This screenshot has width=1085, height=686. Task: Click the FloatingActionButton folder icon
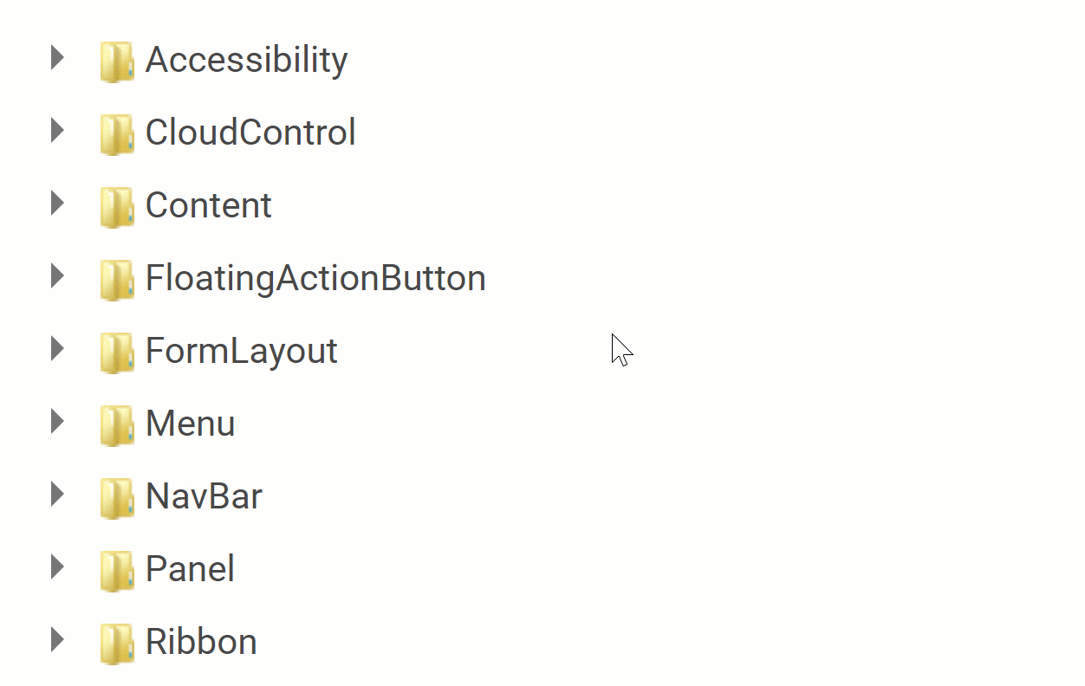(x=116, y=280)
